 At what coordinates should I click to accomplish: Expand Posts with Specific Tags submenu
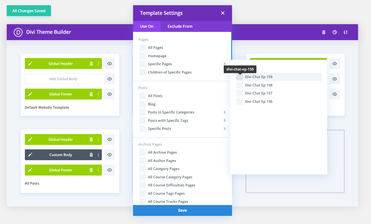(224, 120)
